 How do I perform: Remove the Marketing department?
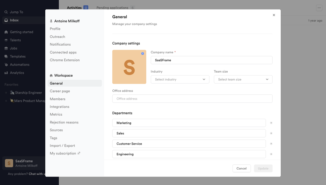[x=271, y=123]
